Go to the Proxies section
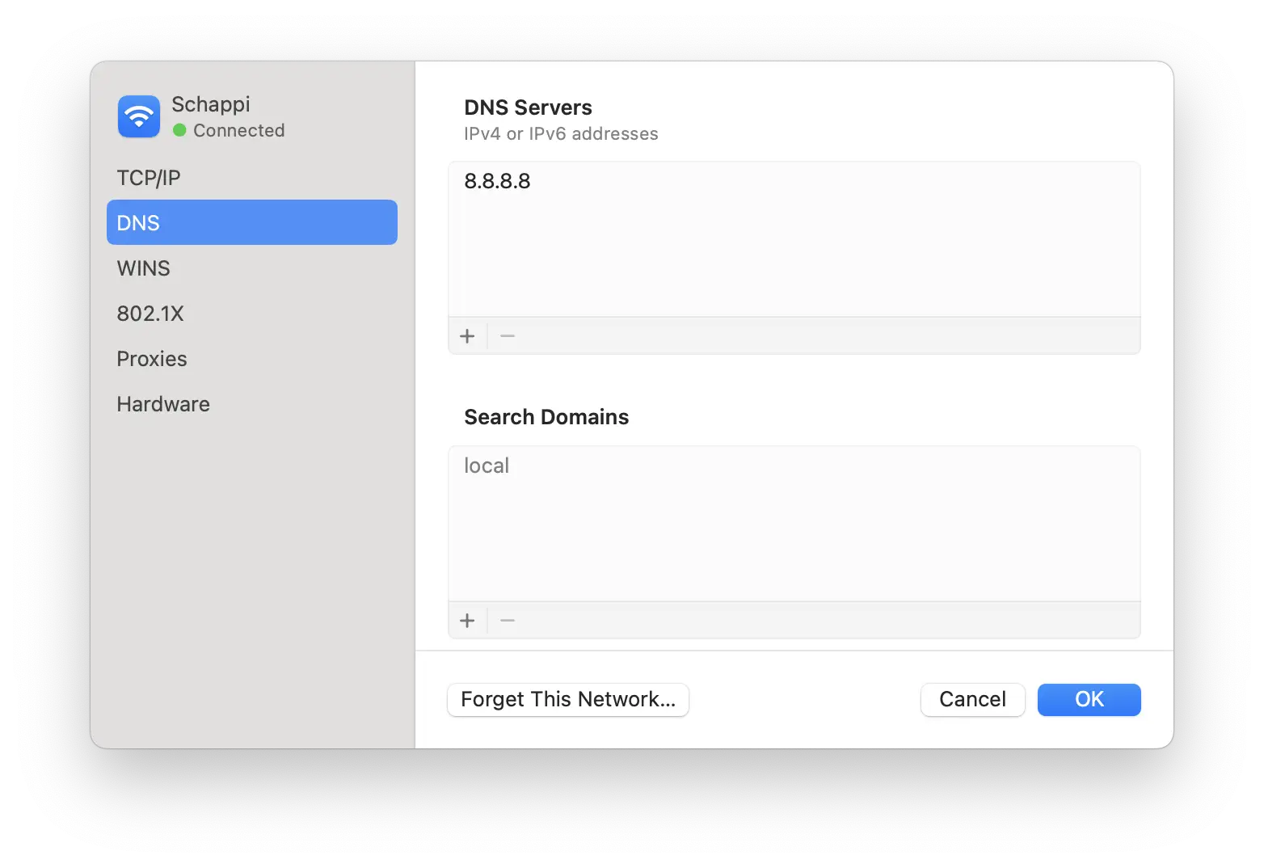 252,359
